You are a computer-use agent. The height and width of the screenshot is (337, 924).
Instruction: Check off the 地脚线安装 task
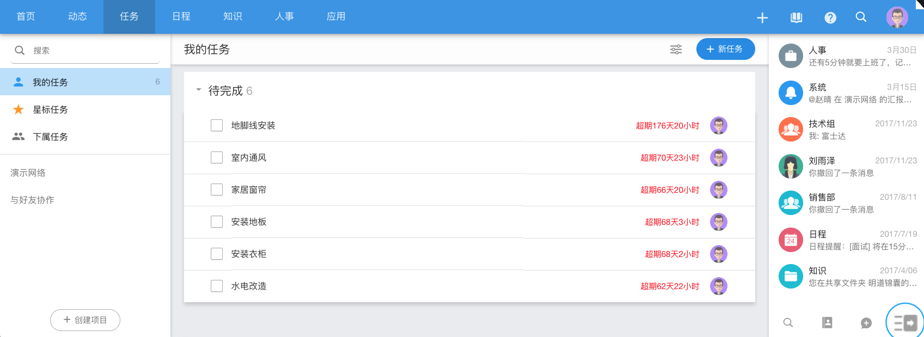[x=217, y=125]
